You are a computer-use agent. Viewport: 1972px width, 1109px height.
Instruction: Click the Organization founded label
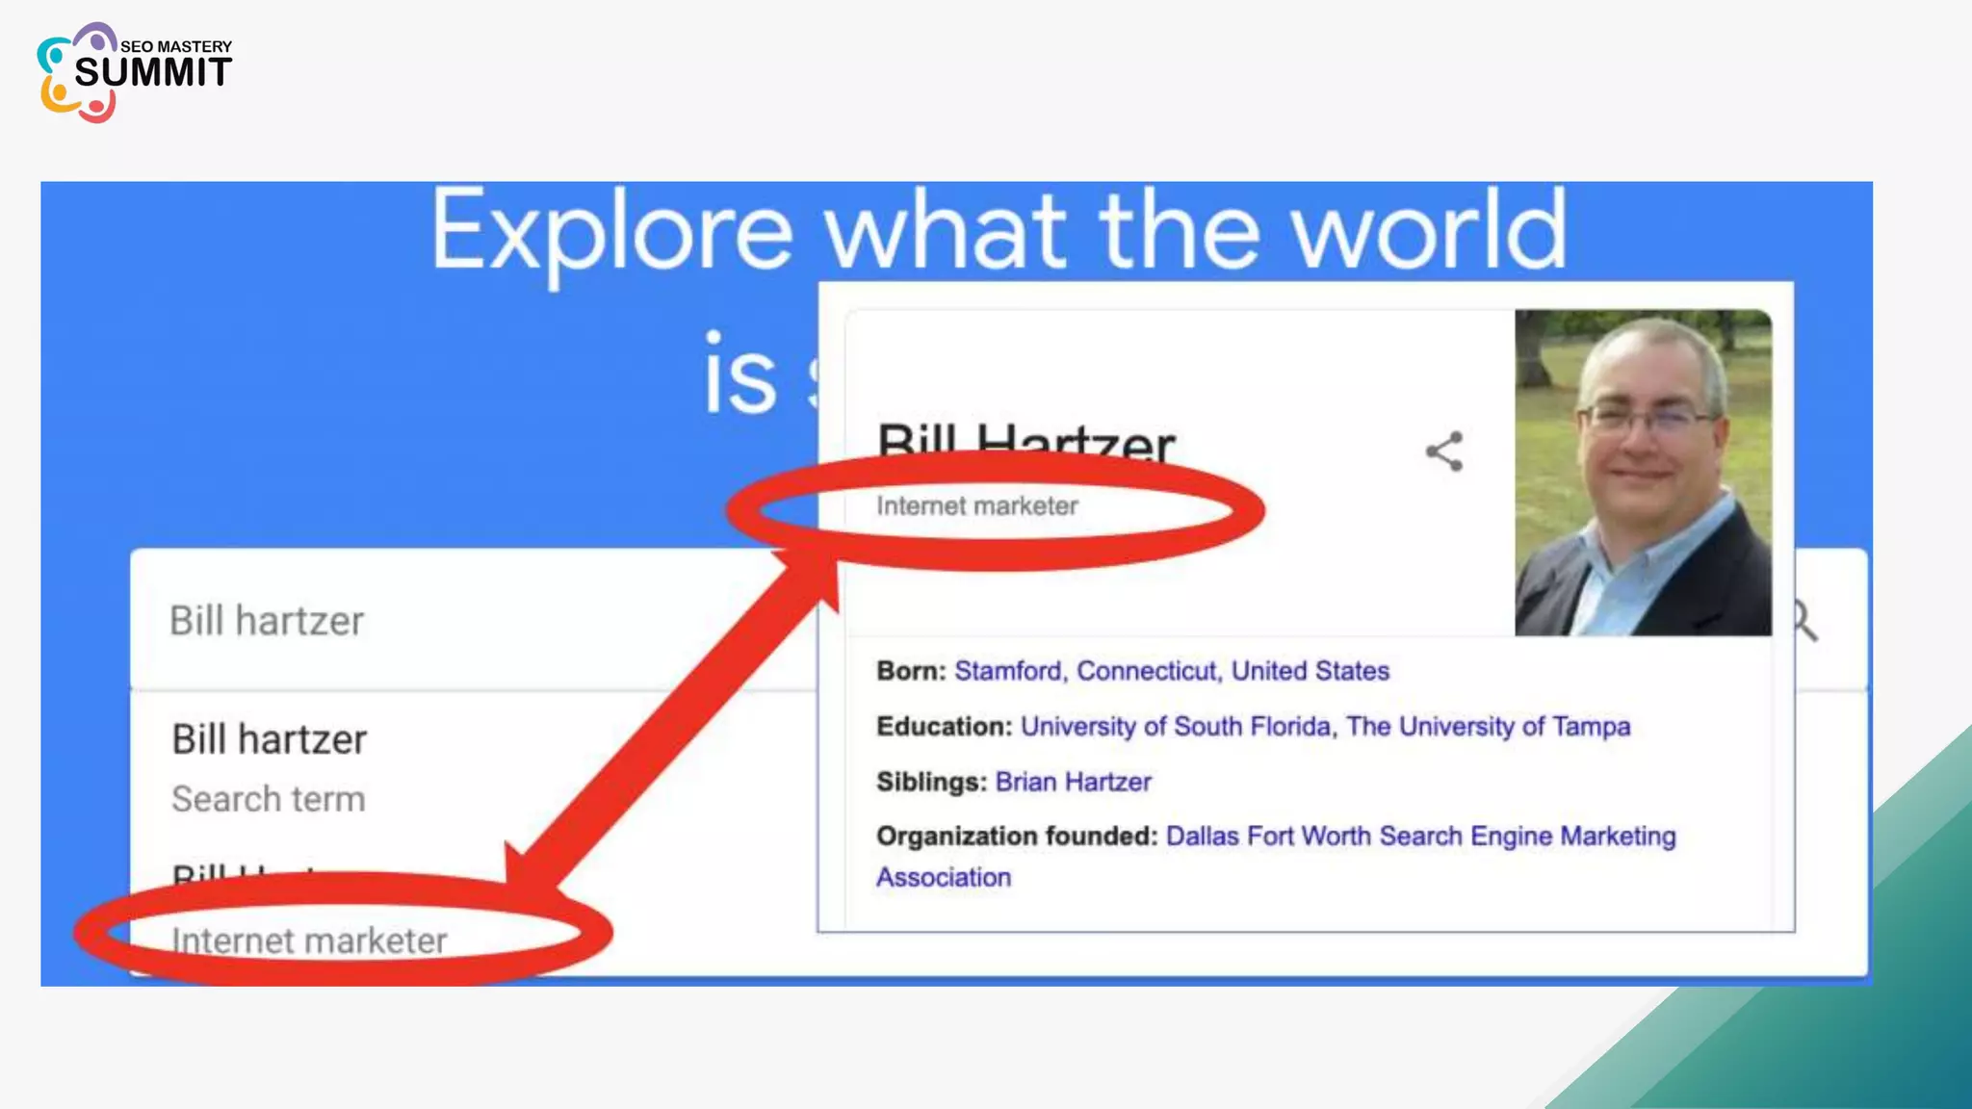point(1016,836)
